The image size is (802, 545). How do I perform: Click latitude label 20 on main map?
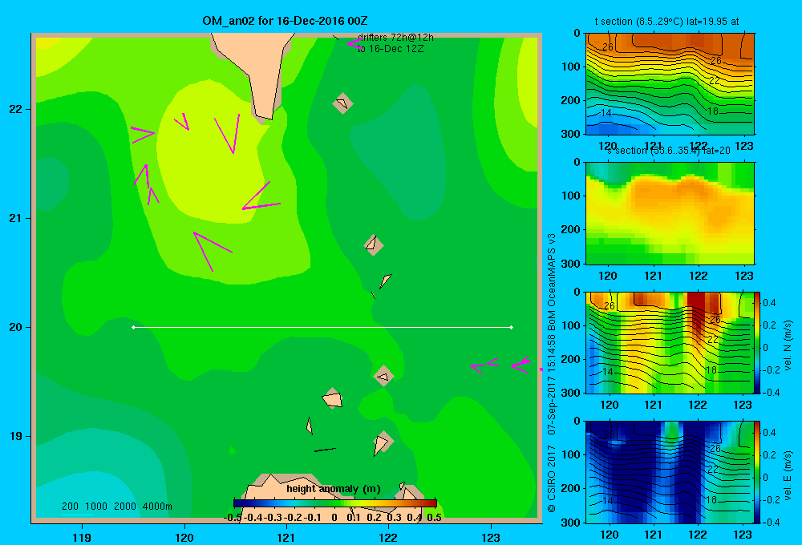(x=15, y=327)
